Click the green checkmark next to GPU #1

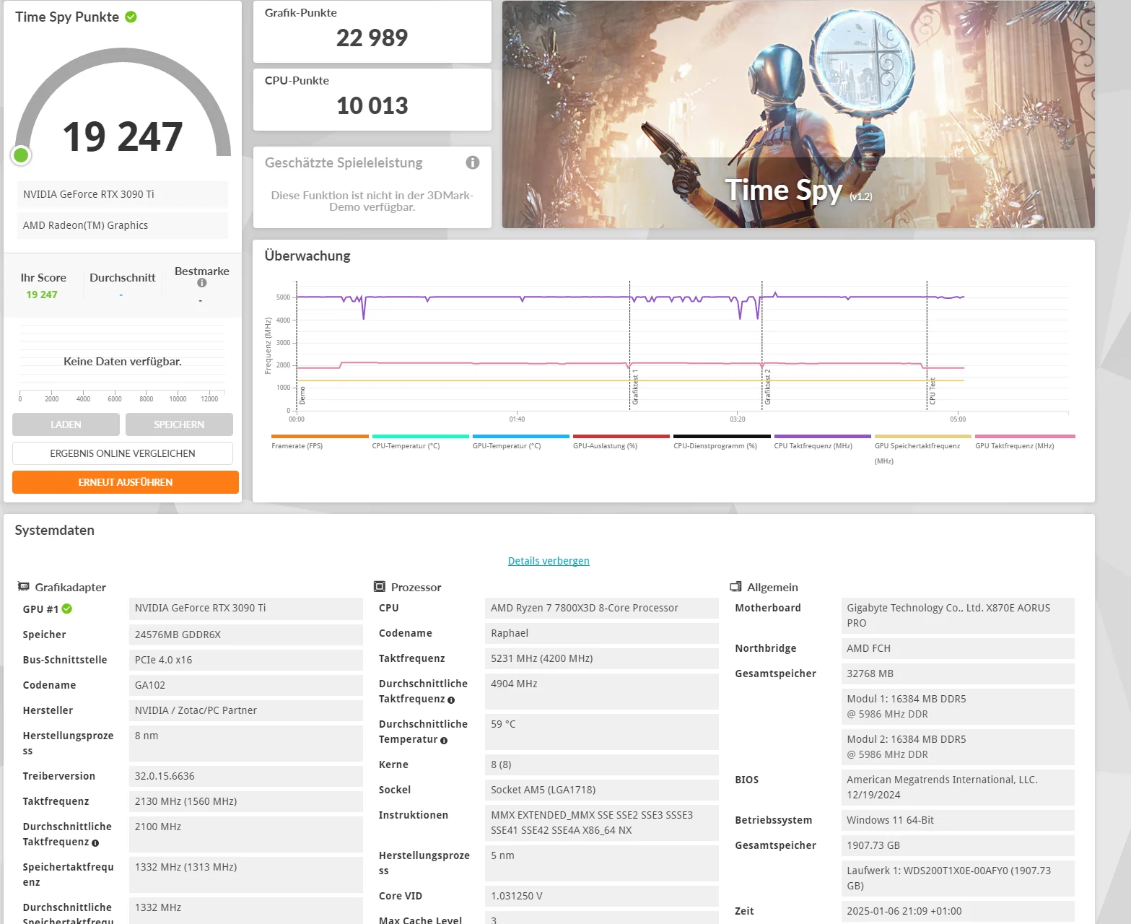[67, 609]
